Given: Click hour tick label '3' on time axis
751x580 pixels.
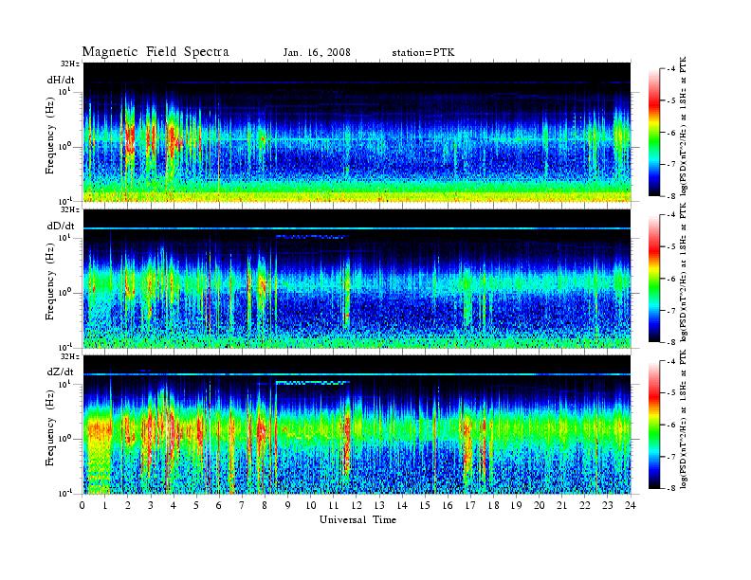Looking at the screenshot, I should (x=151, y=505).
